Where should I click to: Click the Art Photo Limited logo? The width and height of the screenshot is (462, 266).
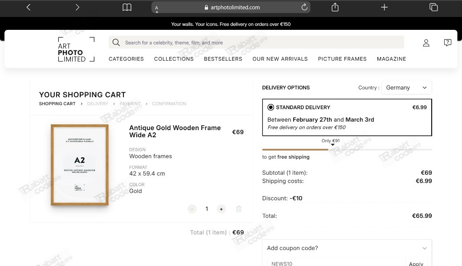(76, 49)
